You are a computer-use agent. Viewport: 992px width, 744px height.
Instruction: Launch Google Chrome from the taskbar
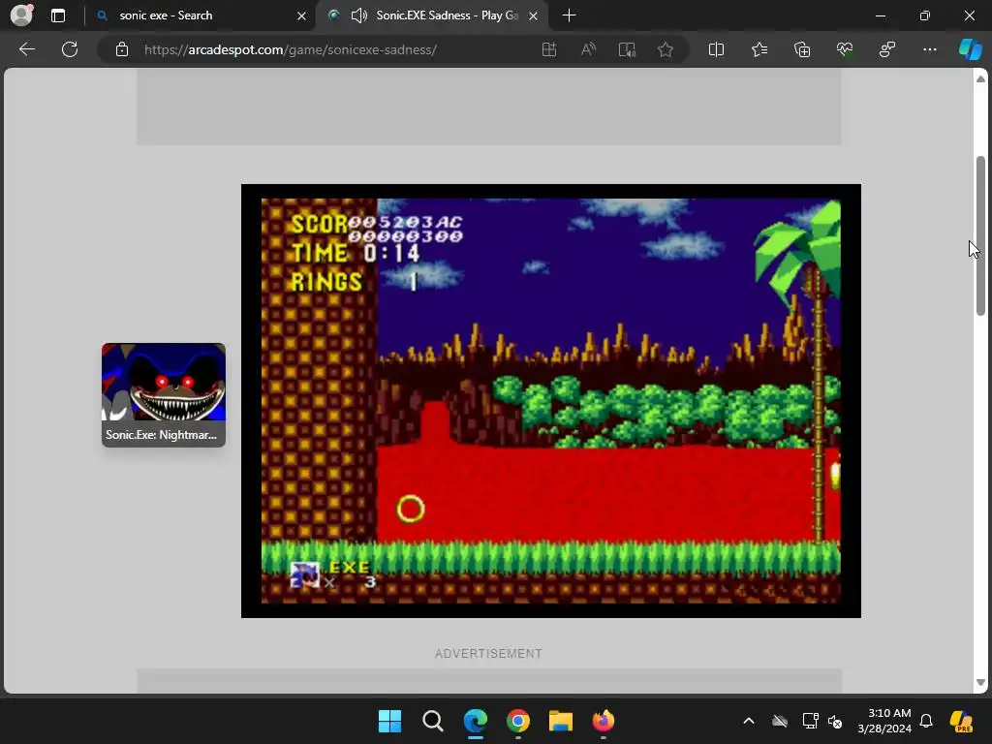coord(518,721)
